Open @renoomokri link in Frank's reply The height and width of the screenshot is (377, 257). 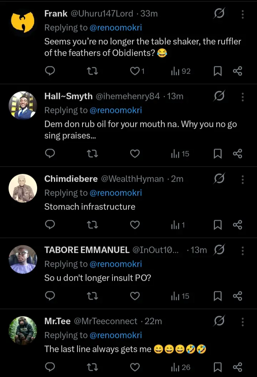[116, 28]
